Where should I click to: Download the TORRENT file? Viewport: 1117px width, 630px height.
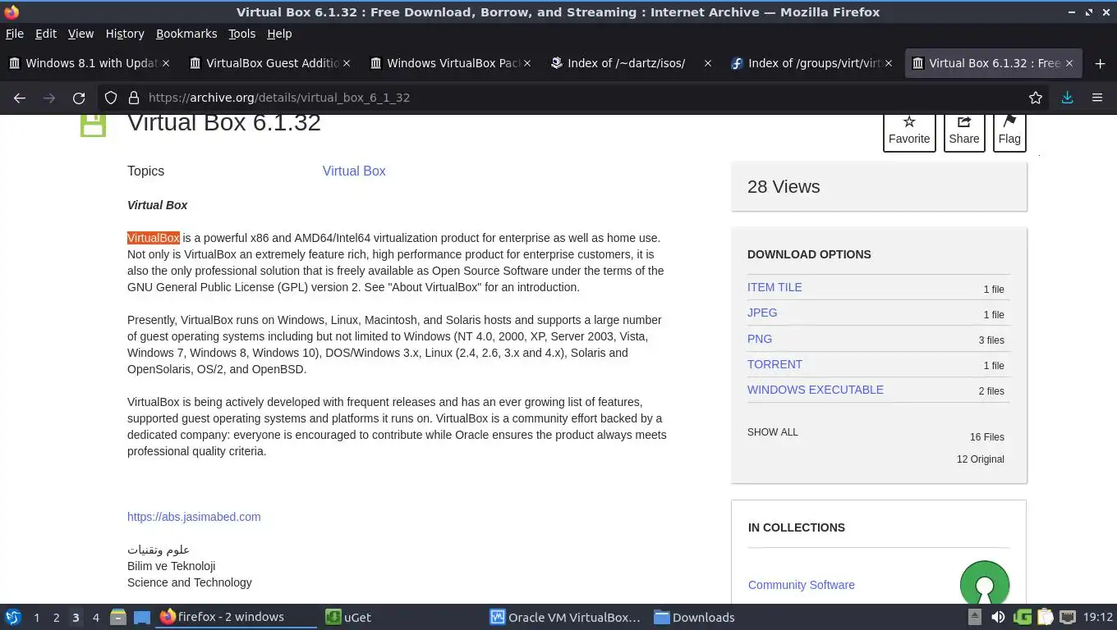coord(775,364)
